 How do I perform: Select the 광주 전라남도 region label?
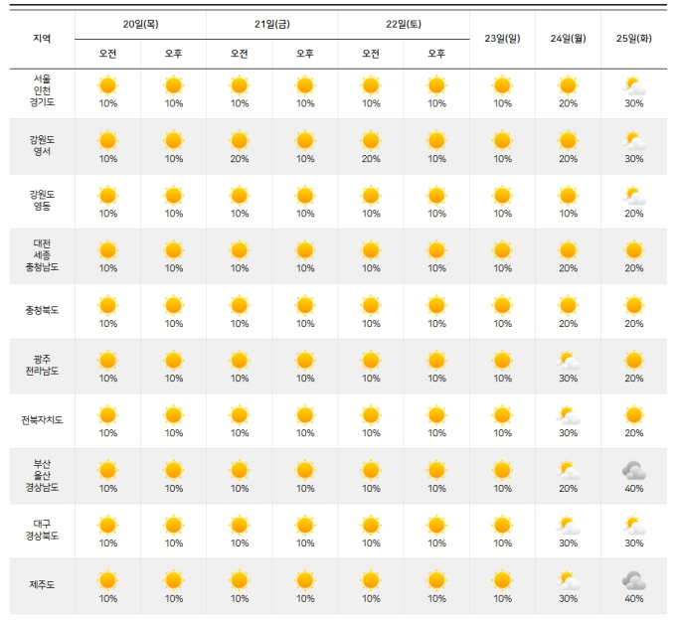click(x=42, y=365)
